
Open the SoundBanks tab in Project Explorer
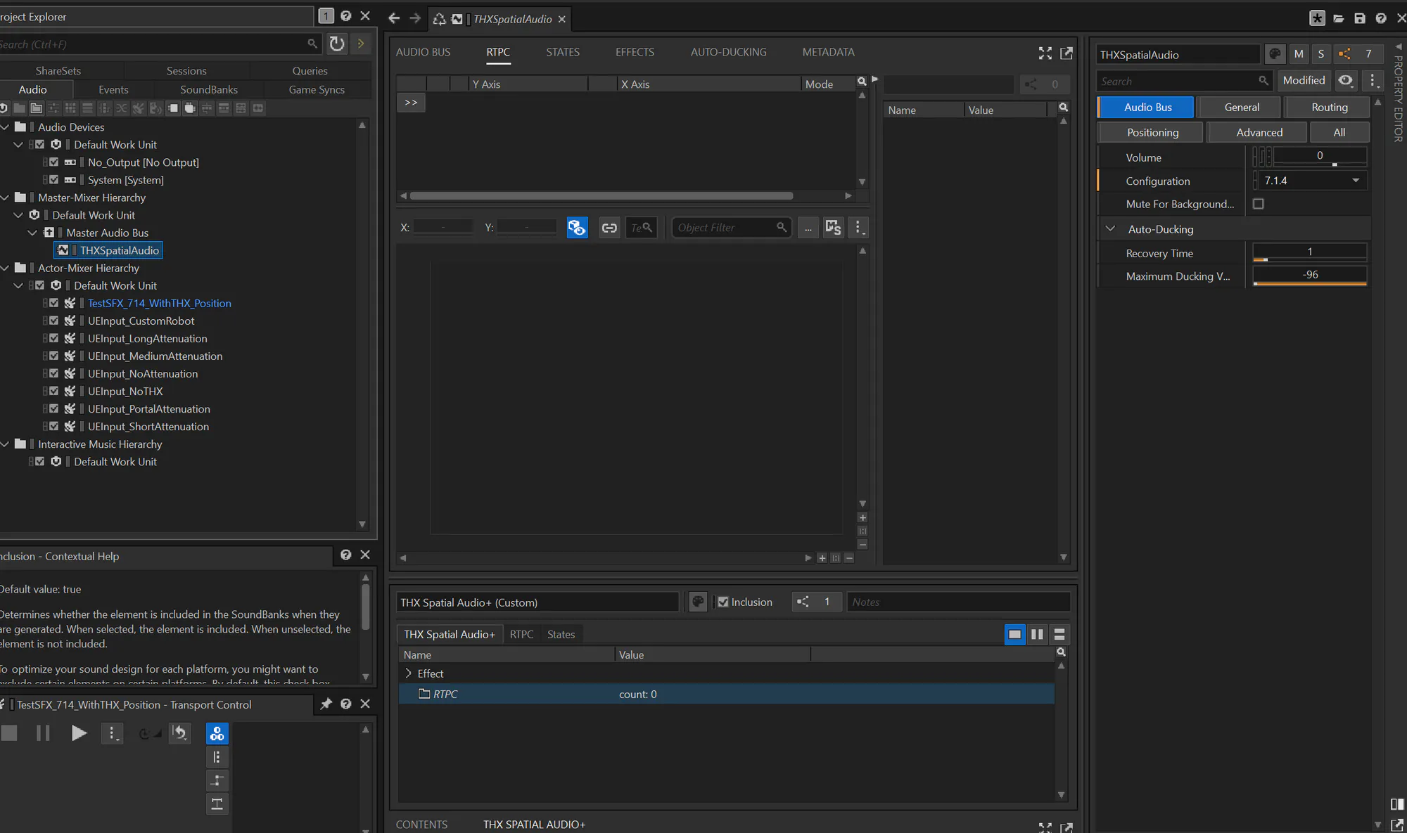209,89
